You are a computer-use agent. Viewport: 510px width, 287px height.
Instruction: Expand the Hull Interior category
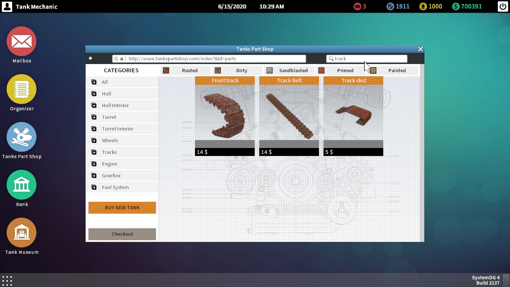pos(115,105)
